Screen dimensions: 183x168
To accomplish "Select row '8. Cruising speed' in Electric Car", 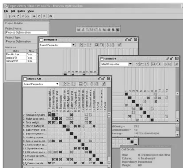I will click(35, 137).
